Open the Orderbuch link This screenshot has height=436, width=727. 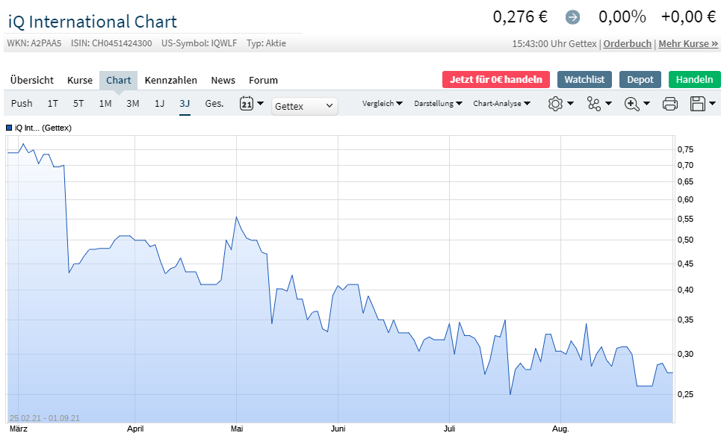(628, 44)
